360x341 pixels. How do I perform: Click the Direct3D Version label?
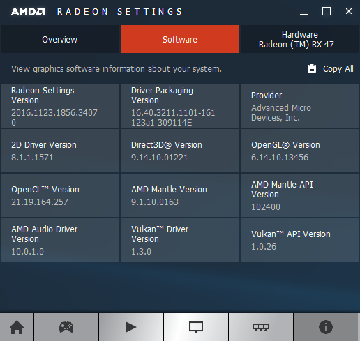tap(167, 145)
